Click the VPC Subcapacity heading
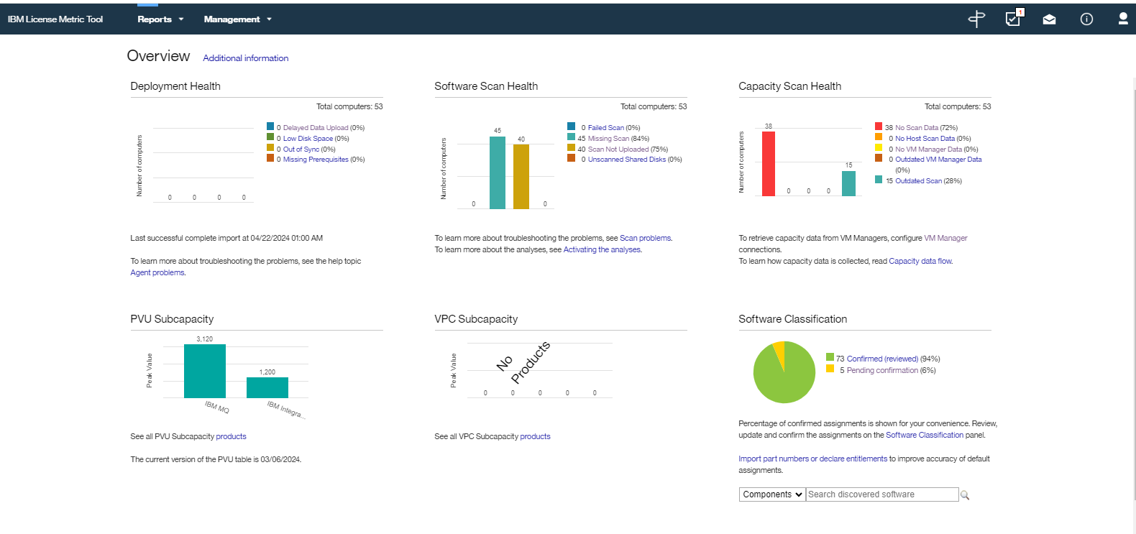 tap(476, 319)
